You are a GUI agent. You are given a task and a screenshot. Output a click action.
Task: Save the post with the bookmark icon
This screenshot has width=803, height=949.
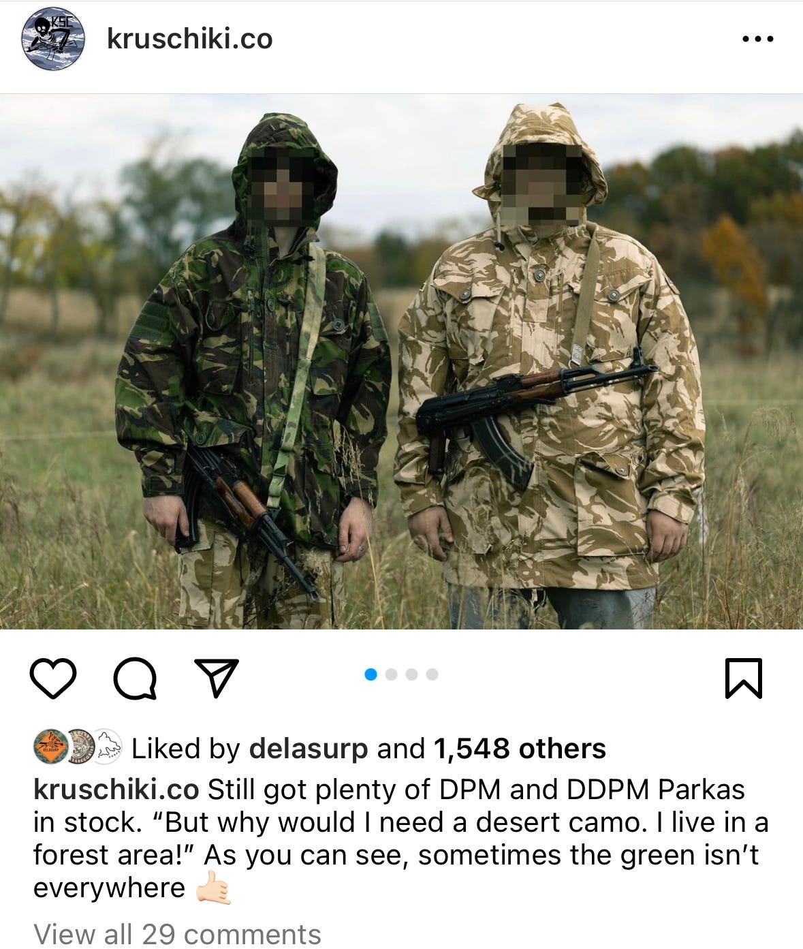point(743,678)
